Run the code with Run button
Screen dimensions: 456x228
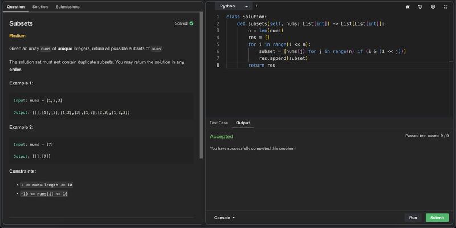[x=413, y=218]
